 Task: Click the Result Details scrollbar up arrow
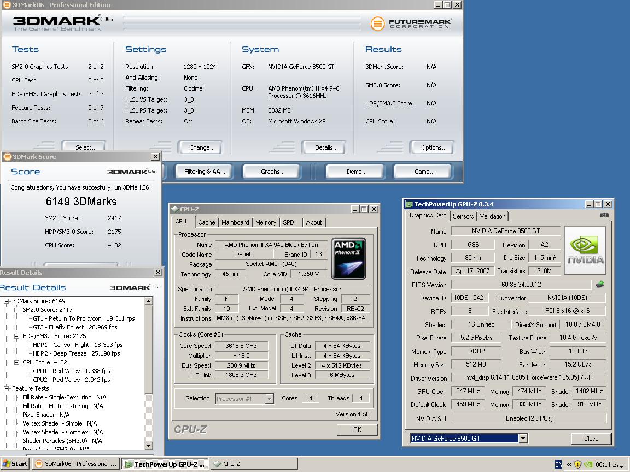tap(149, 300)
